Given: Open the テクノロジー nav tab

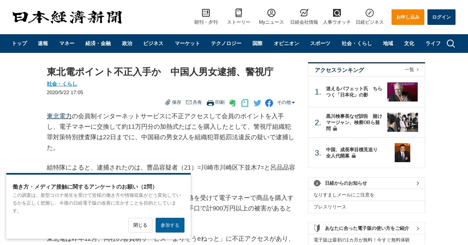Looking at the screenshot, I should (226, 44).
